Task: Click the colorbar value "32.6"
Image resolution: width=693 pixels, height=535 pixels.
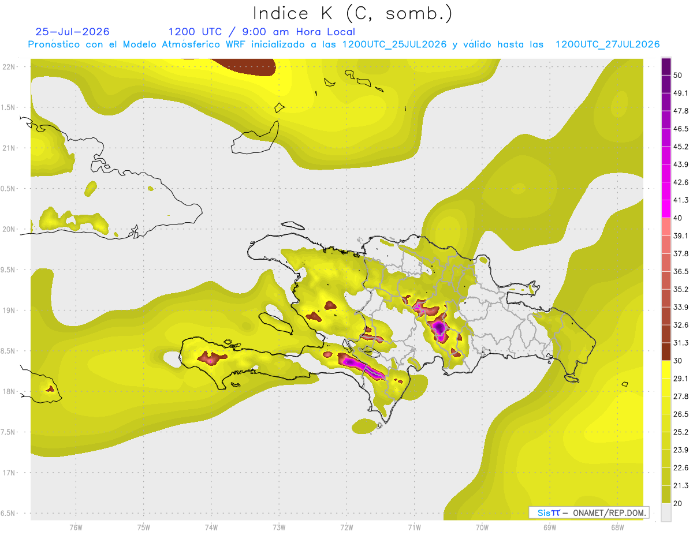Action: (681, 325)
